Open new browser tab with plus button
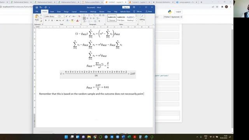Viewport: 249px width, 140px height. tap(201, 2)
